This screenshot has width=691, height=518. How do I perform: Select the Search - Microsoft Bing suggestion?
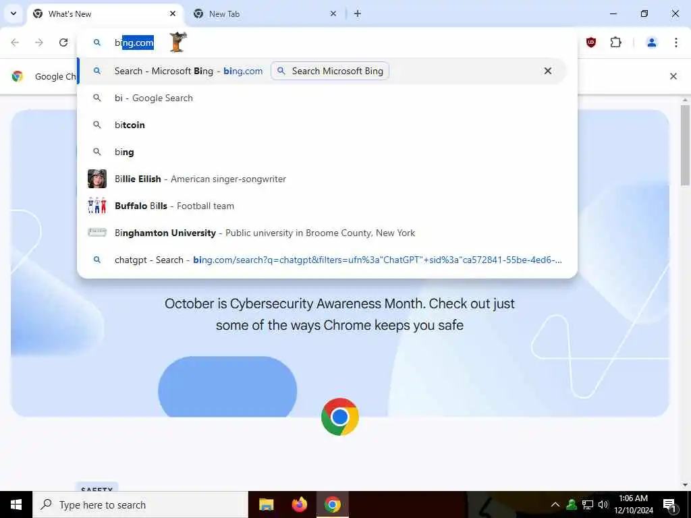[x=323, y=71]
